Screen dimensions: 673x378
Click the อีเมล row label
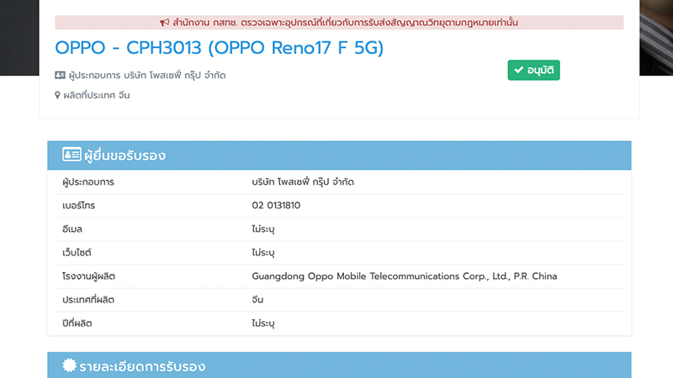[72, 228]
